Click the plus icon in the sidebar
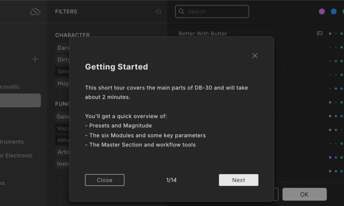Screen dimensions: 344x206 [x=35, y=59]
